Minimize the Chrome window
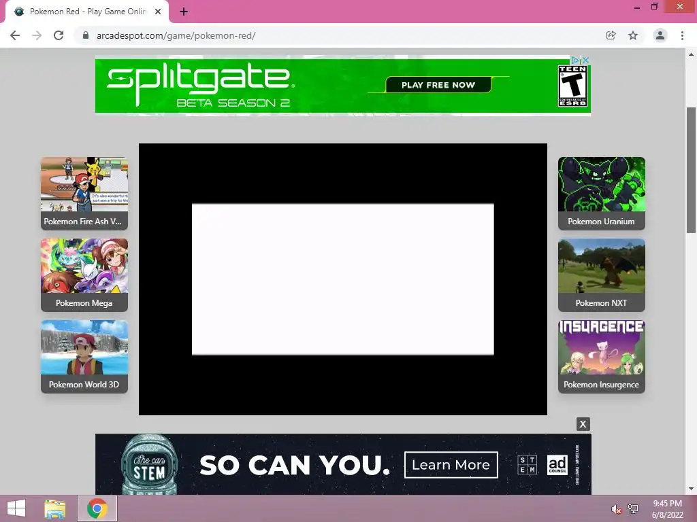 637,7
